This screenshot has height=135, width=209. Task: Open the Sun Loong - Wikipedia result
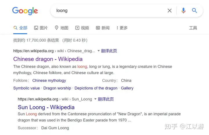click(46, 107)
